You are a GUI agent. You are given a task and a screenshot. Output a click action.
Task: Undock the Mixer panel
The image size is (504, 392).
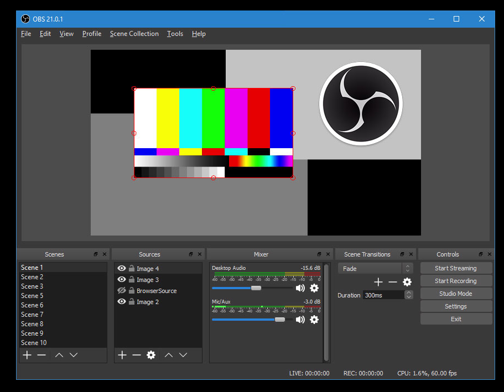coord(319,254)
